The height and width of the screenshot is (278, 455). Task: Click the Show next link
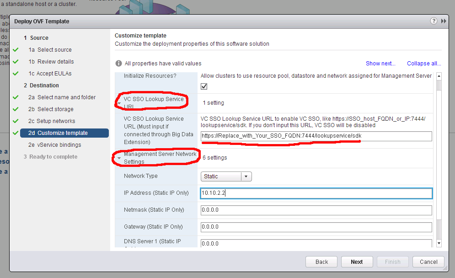pos(380,64)
